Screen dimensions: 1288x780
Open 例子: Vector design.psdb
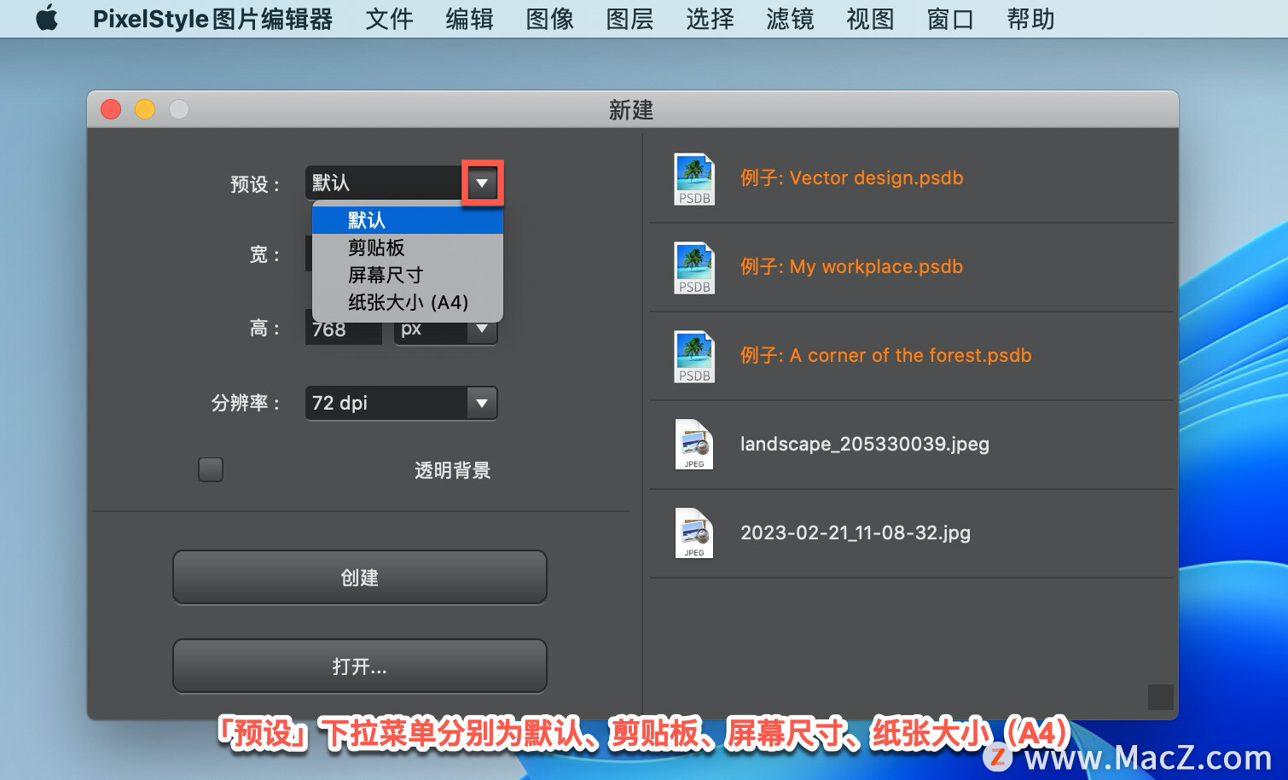point(851,178)
